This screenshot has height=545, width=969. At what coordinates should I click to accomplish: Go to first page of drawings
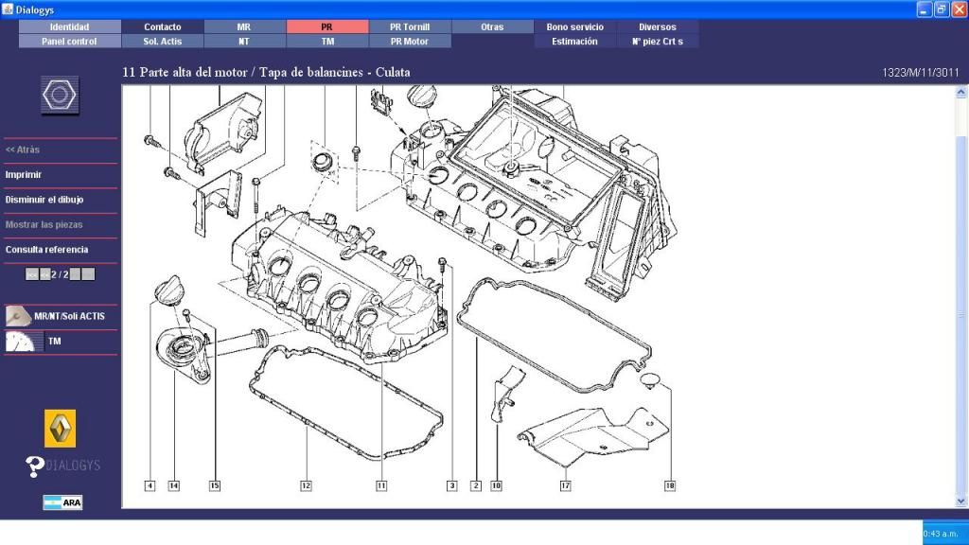(31, 274)
